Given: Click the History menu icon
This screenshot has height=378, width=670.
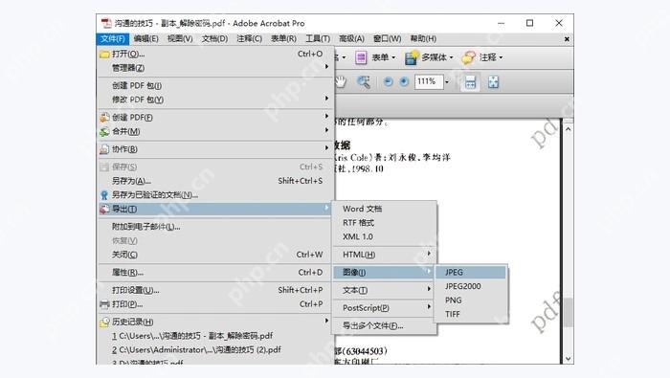Looking at the screenshot, I should coord(104,322).
